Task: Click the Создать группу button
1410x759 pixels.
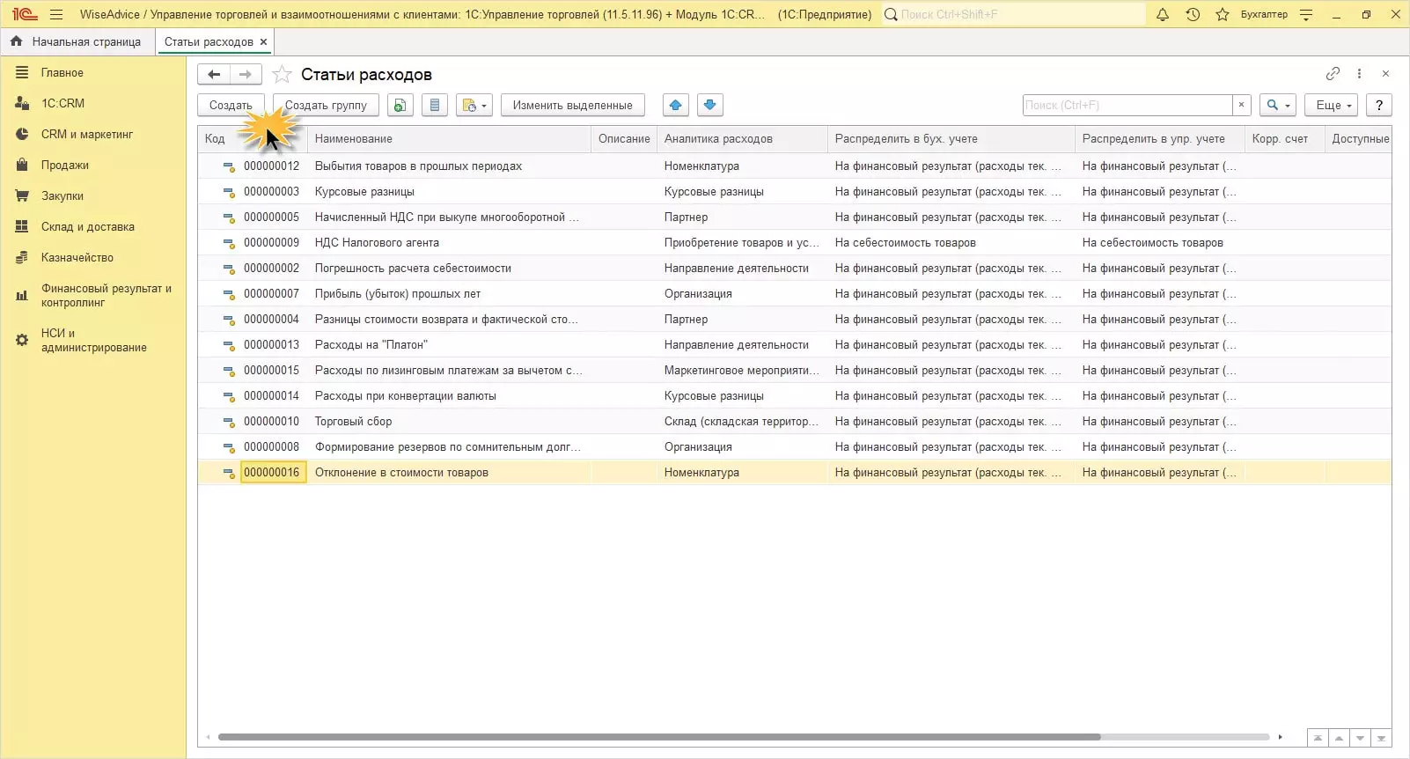Action: tap(326, 106)
